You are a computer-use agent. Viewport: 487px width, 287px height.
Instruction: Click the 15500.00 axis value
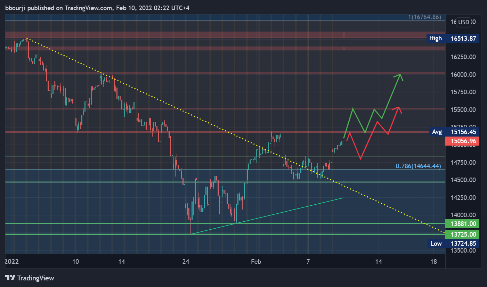click(463, 109)
